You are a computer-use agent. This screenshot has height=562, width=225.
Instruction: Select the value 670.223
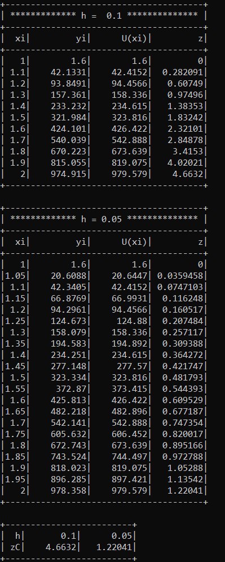[x=69, y=152]
